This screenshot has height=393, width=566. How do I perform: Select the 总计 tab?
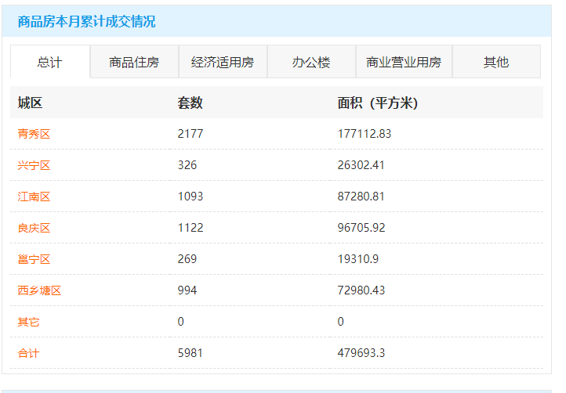[x=50, y=62]
